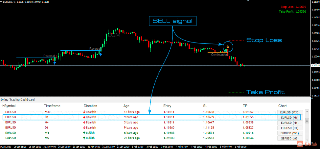Select the red dotted stop loss line
The height and width of the screenshot is (149, 320).
[236, 41]
